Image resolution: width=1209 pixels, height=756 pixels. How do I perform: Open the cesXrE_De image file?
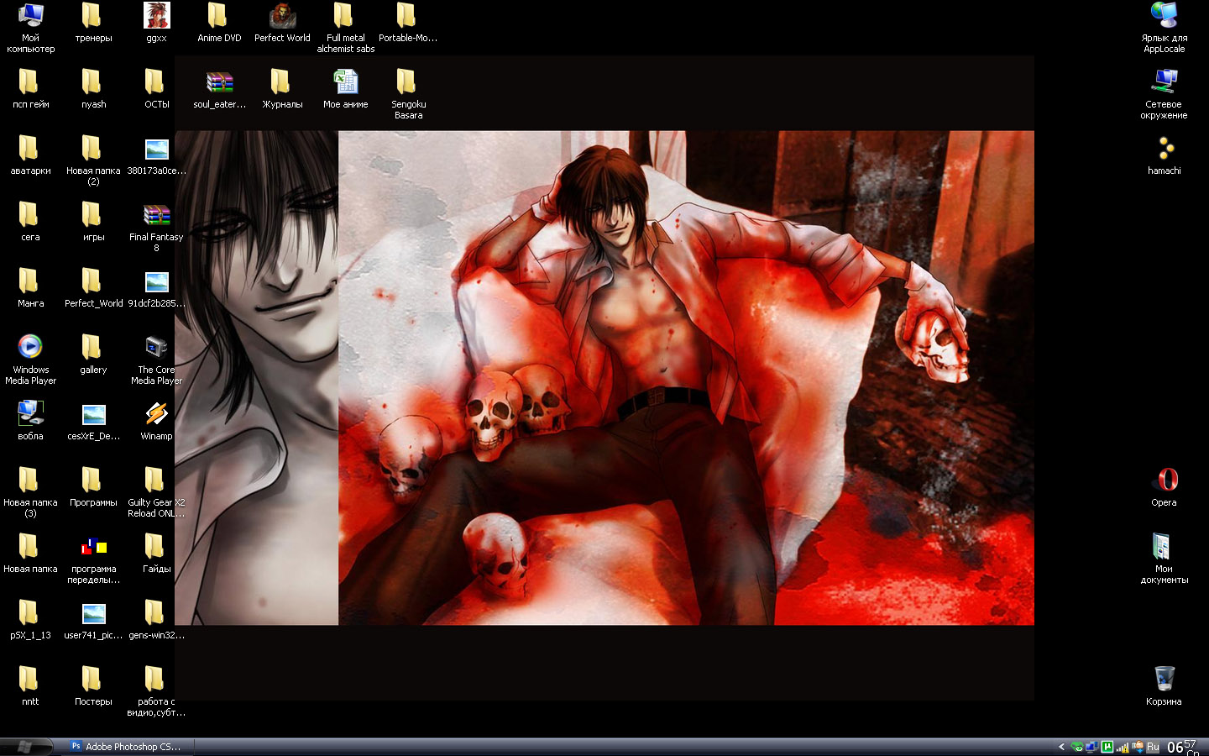click(93, 421)
